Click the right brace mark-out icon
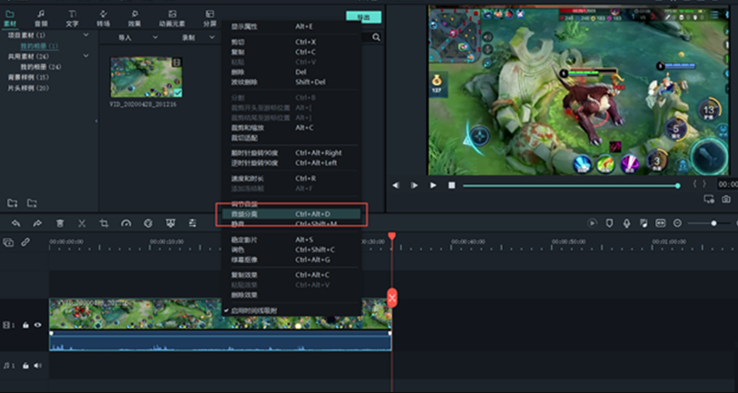Image resolution: width=738 pixels, height=393 pixels. click(x=704, y=184)
